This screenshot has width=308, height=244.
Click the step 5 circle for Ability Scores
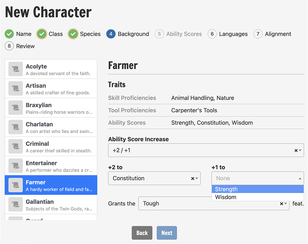point(159,34)
